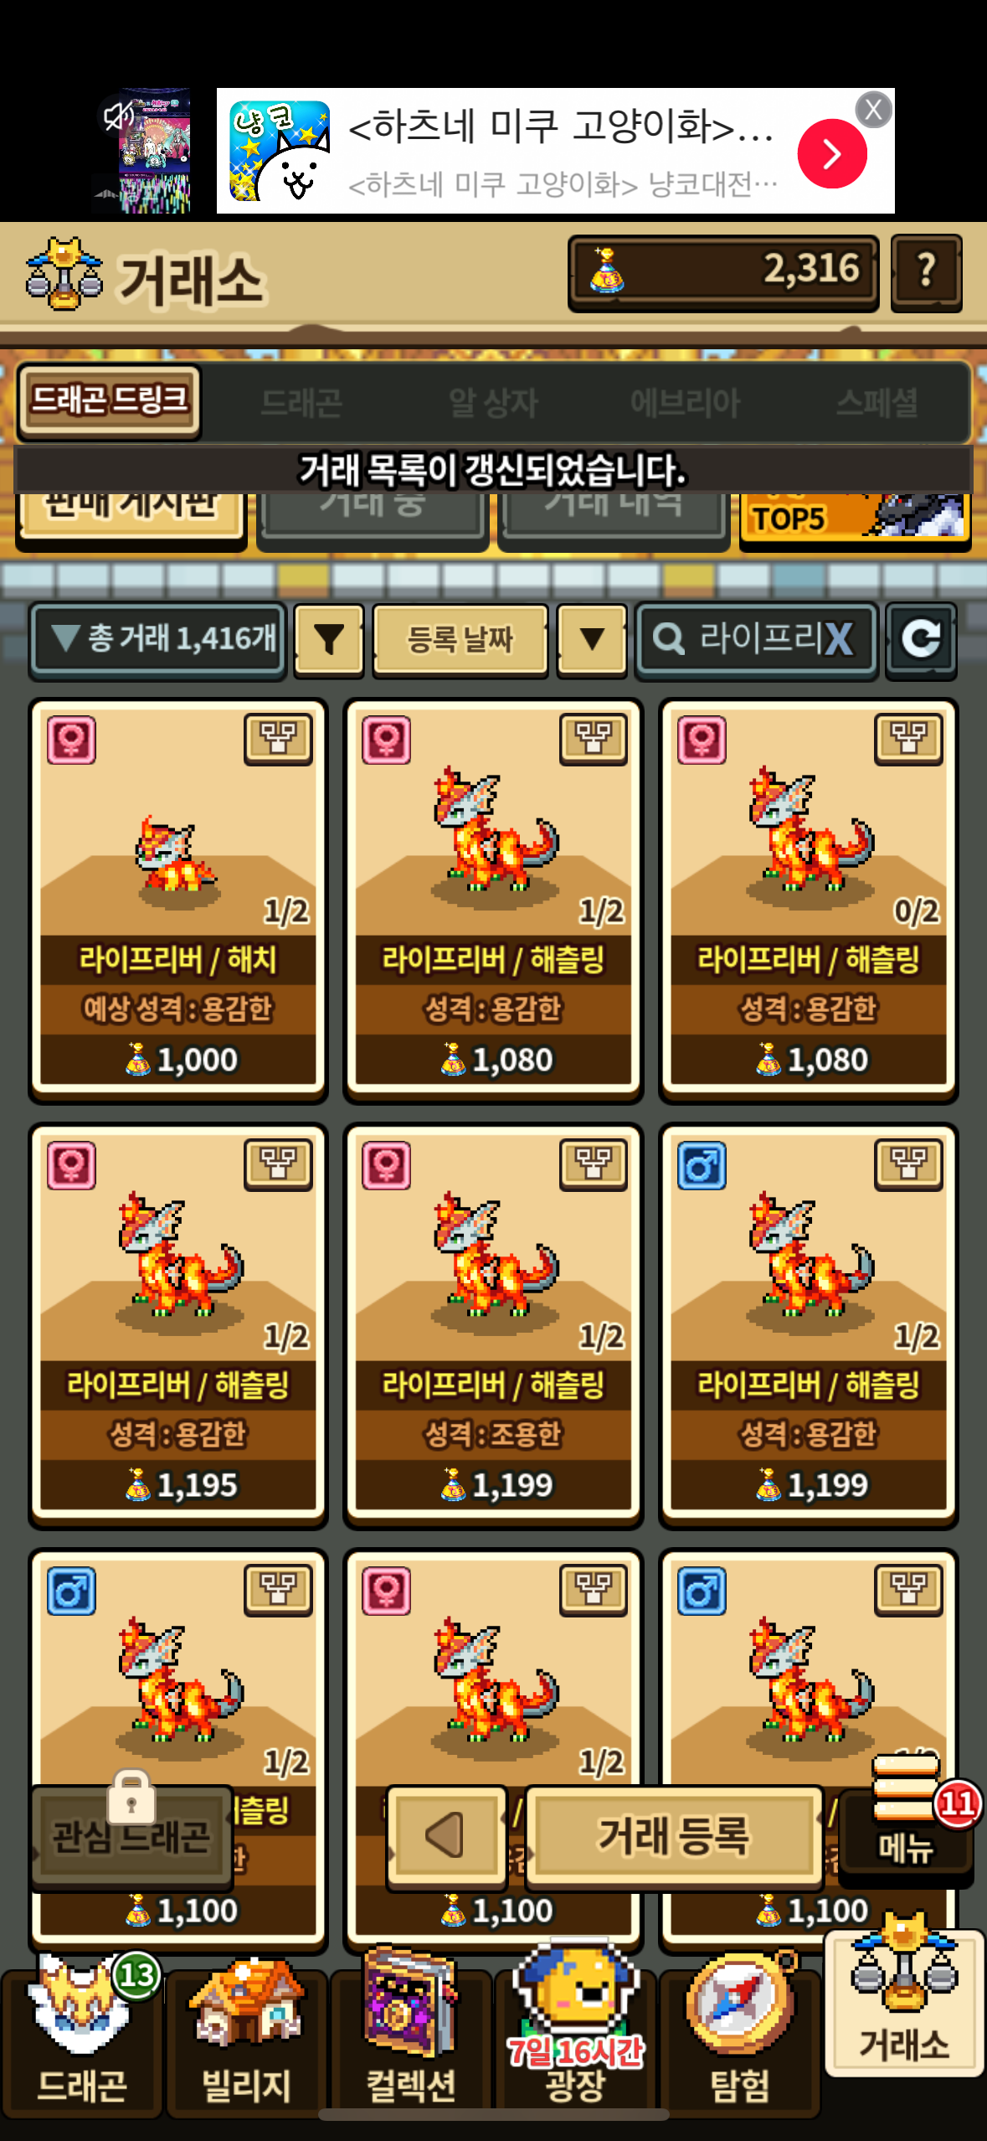Click the left-arrow back button
This screenshot has height=2141, width=987.
coord(446,1836)
